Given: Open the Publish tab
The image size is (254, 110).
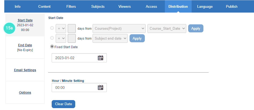Looking at the screenshot, I should tap(232, 6).
